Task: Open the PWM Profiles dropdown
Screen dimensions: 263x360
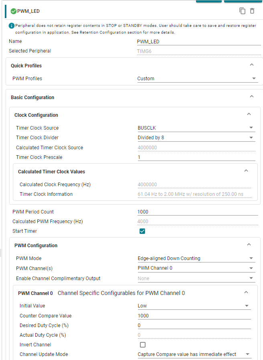Action: coord(197,79)
